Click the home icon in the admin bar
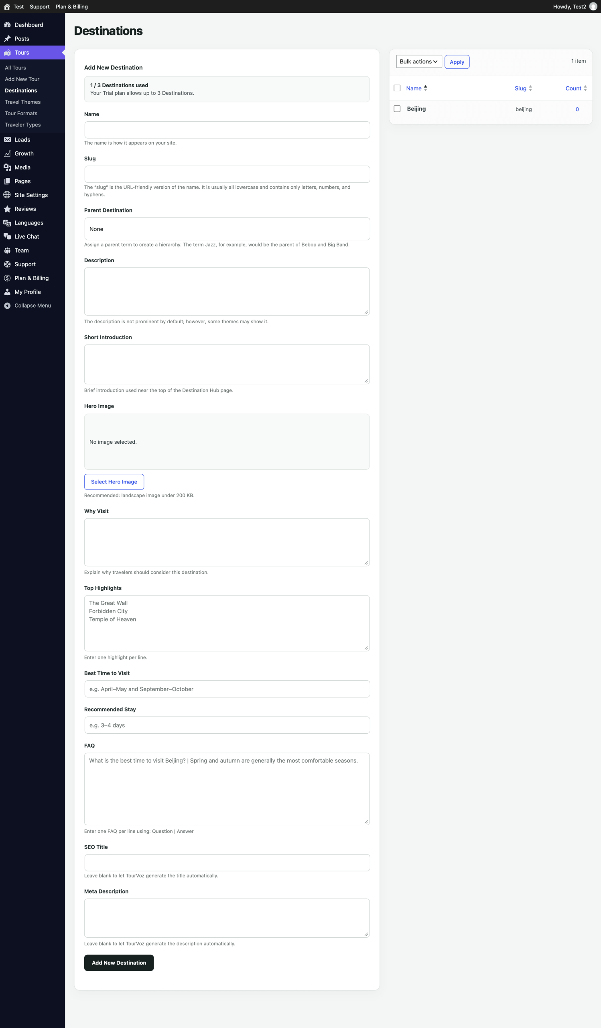Image resolution: width=601 pixels, height=1028 pixels. [7, 6]
